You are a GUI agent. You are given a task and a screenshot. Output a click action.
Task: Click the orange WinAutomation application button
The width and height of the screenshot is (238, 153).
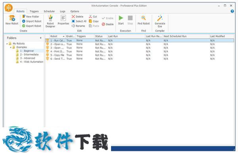(x=9, y=8)
